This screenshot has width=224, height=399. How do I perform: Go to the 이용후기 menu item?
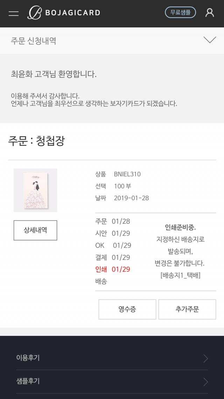[x=28, y=358]
